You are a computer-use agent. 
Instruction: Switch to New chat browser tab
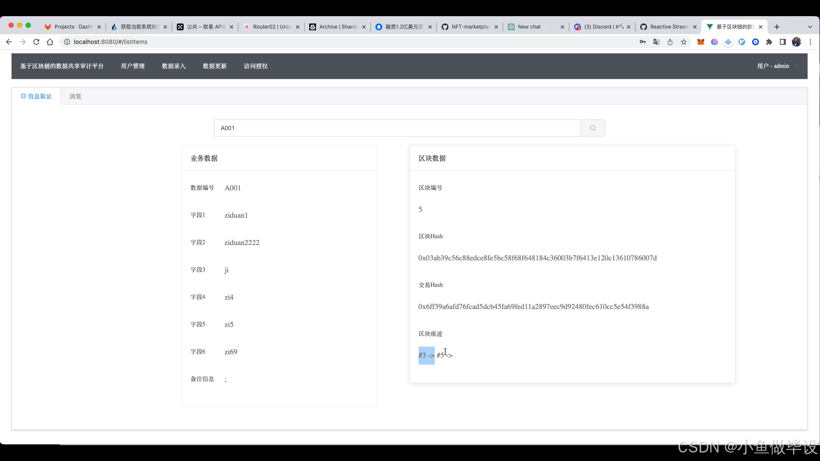(530, 27)
